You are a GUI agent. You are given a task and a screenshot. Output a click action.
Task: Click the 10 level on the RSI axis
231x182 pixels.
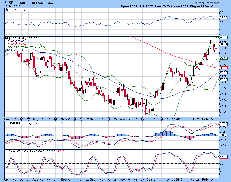[221, 32]
